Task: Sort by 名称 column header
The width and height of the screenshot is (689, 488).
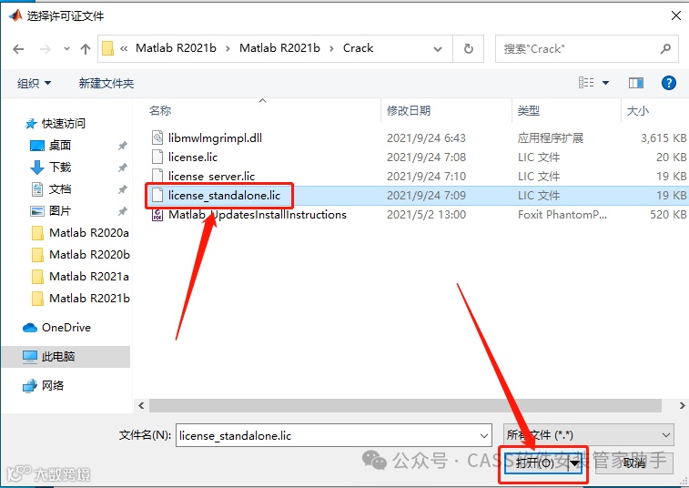Action: (160, 110)
